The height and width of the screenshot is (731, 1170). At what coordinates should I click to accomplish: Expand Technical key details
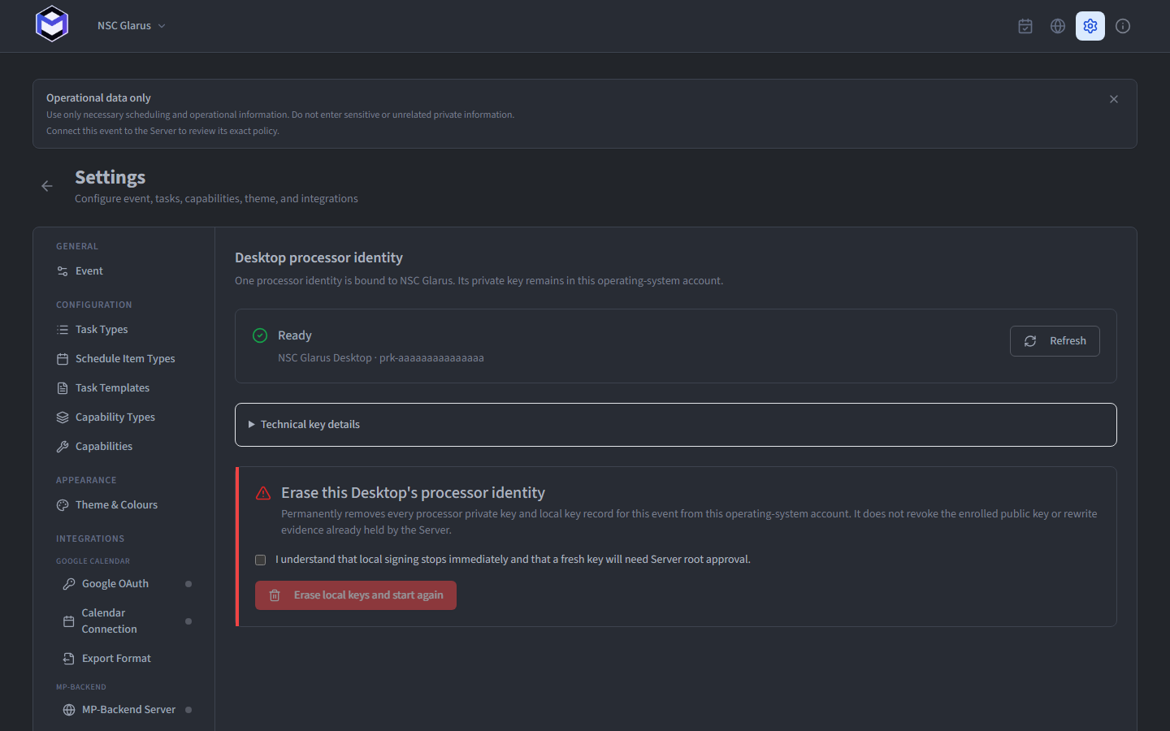pyautogui.click(x=676, y=425)
